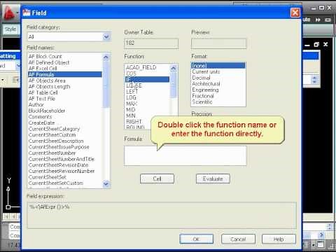The image size is (336, 252).
Task: Choose Current units format
Action: [x=206, y=71]
